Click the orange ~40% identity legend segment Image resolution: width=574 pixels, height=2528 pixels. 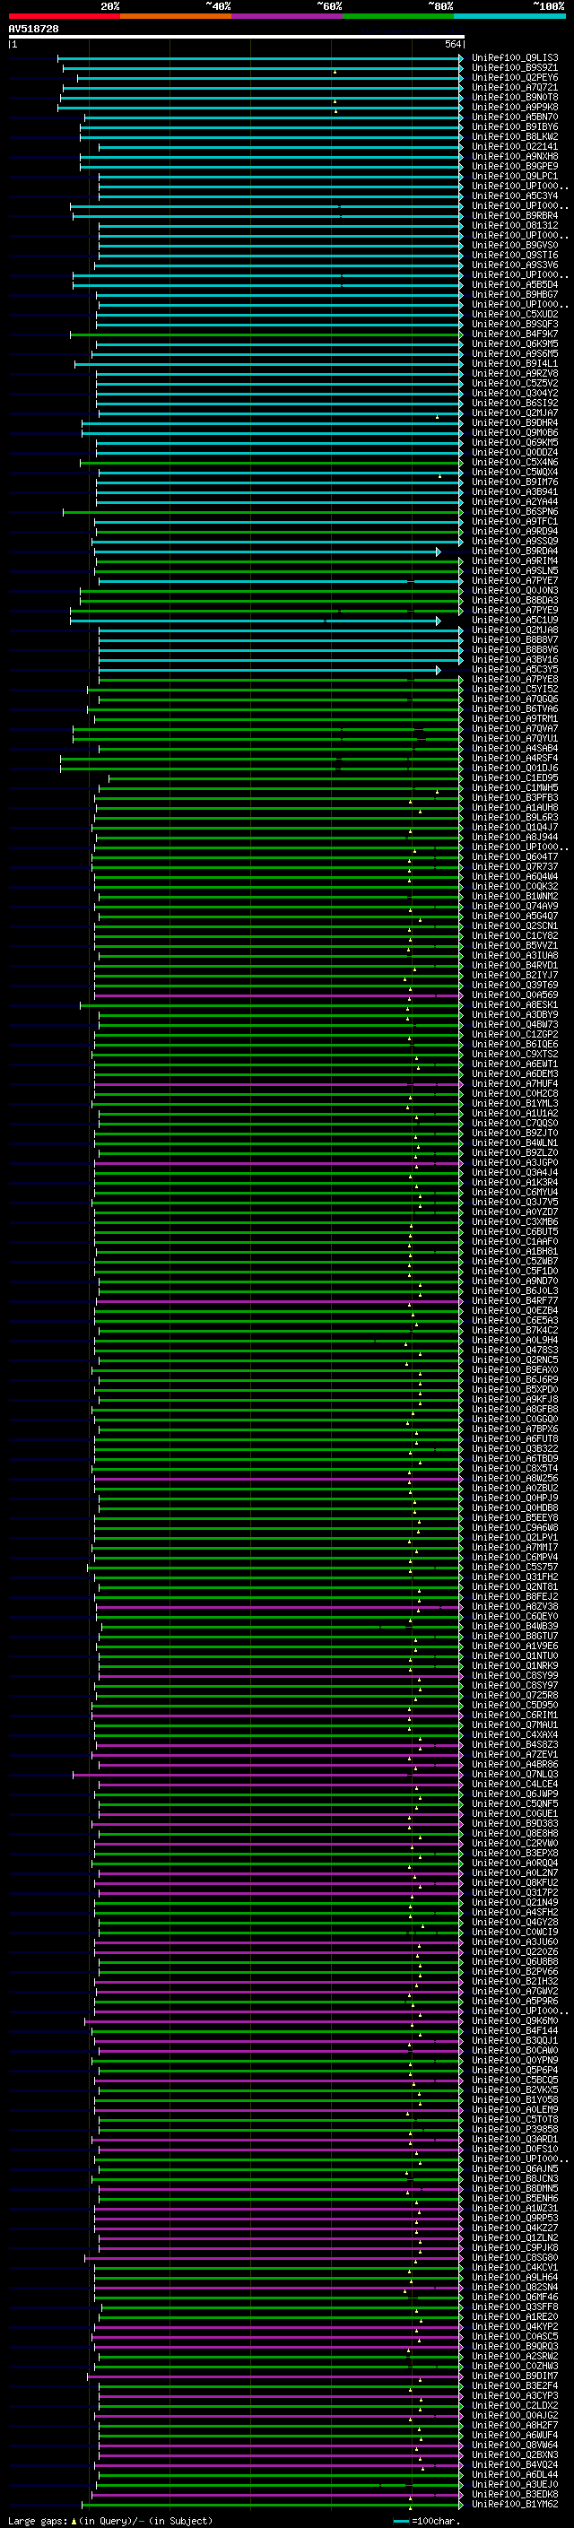pyautogui.click(x=176, y=16)
